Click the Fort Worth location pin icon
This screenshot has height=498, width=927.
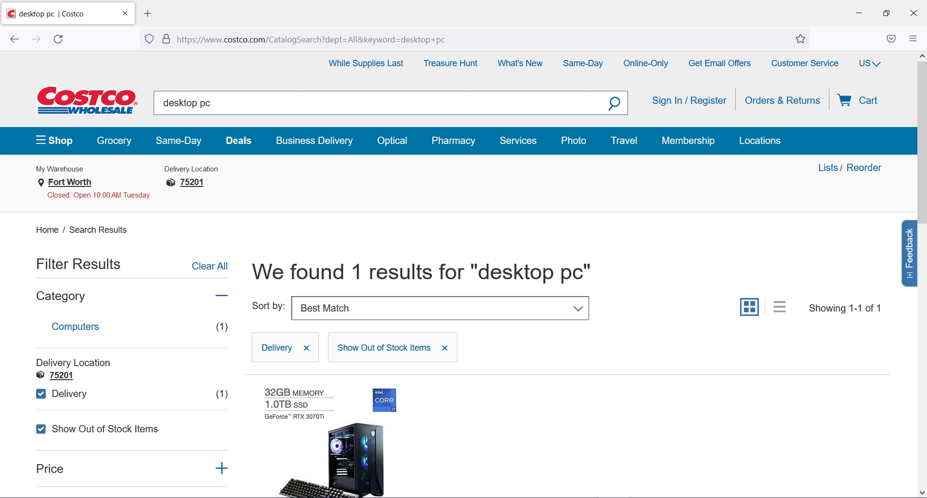(x=41, y=183)
